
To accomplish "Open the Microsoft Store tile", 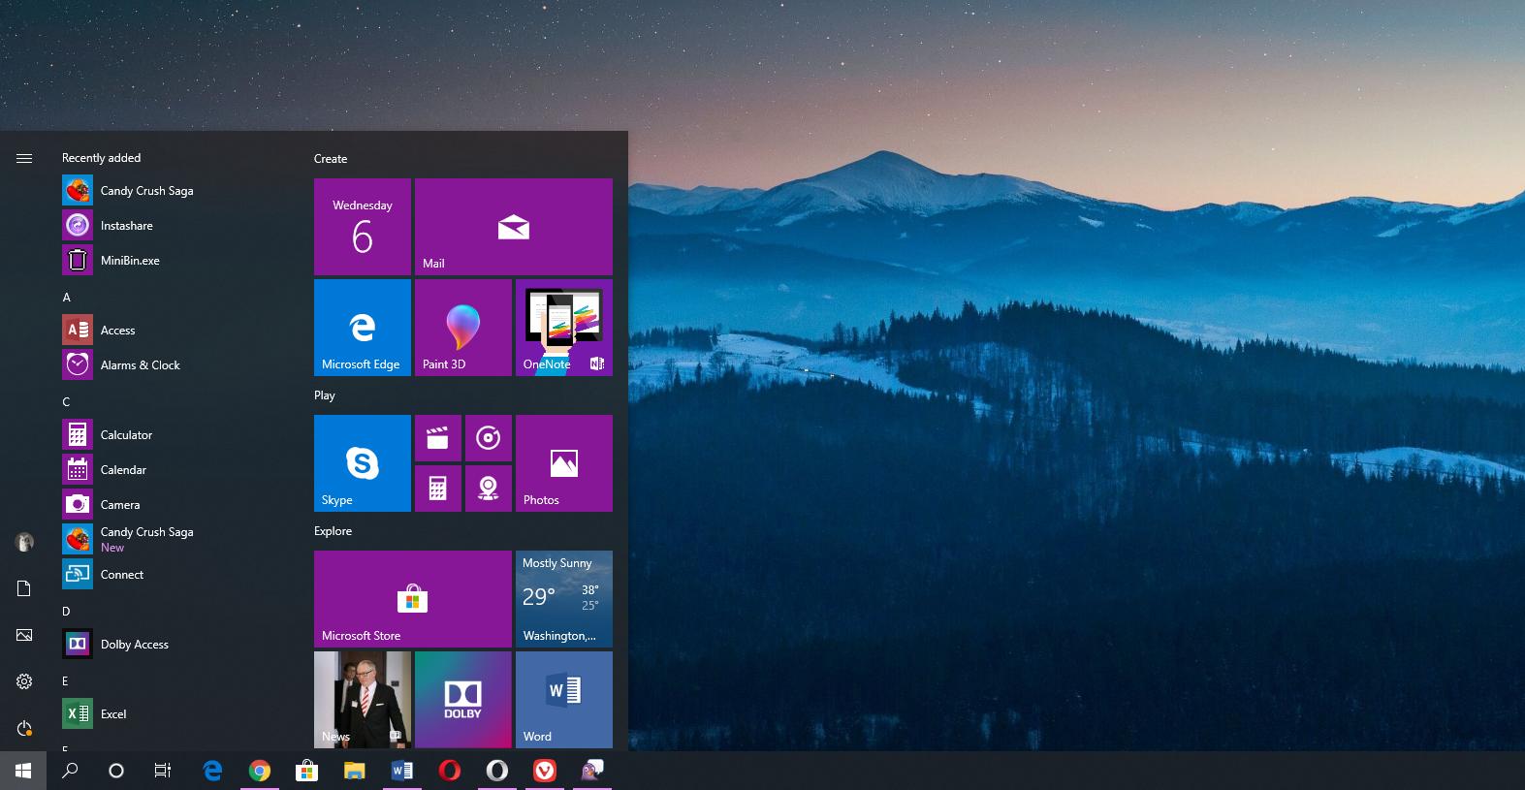I will (x=413, y=599).
